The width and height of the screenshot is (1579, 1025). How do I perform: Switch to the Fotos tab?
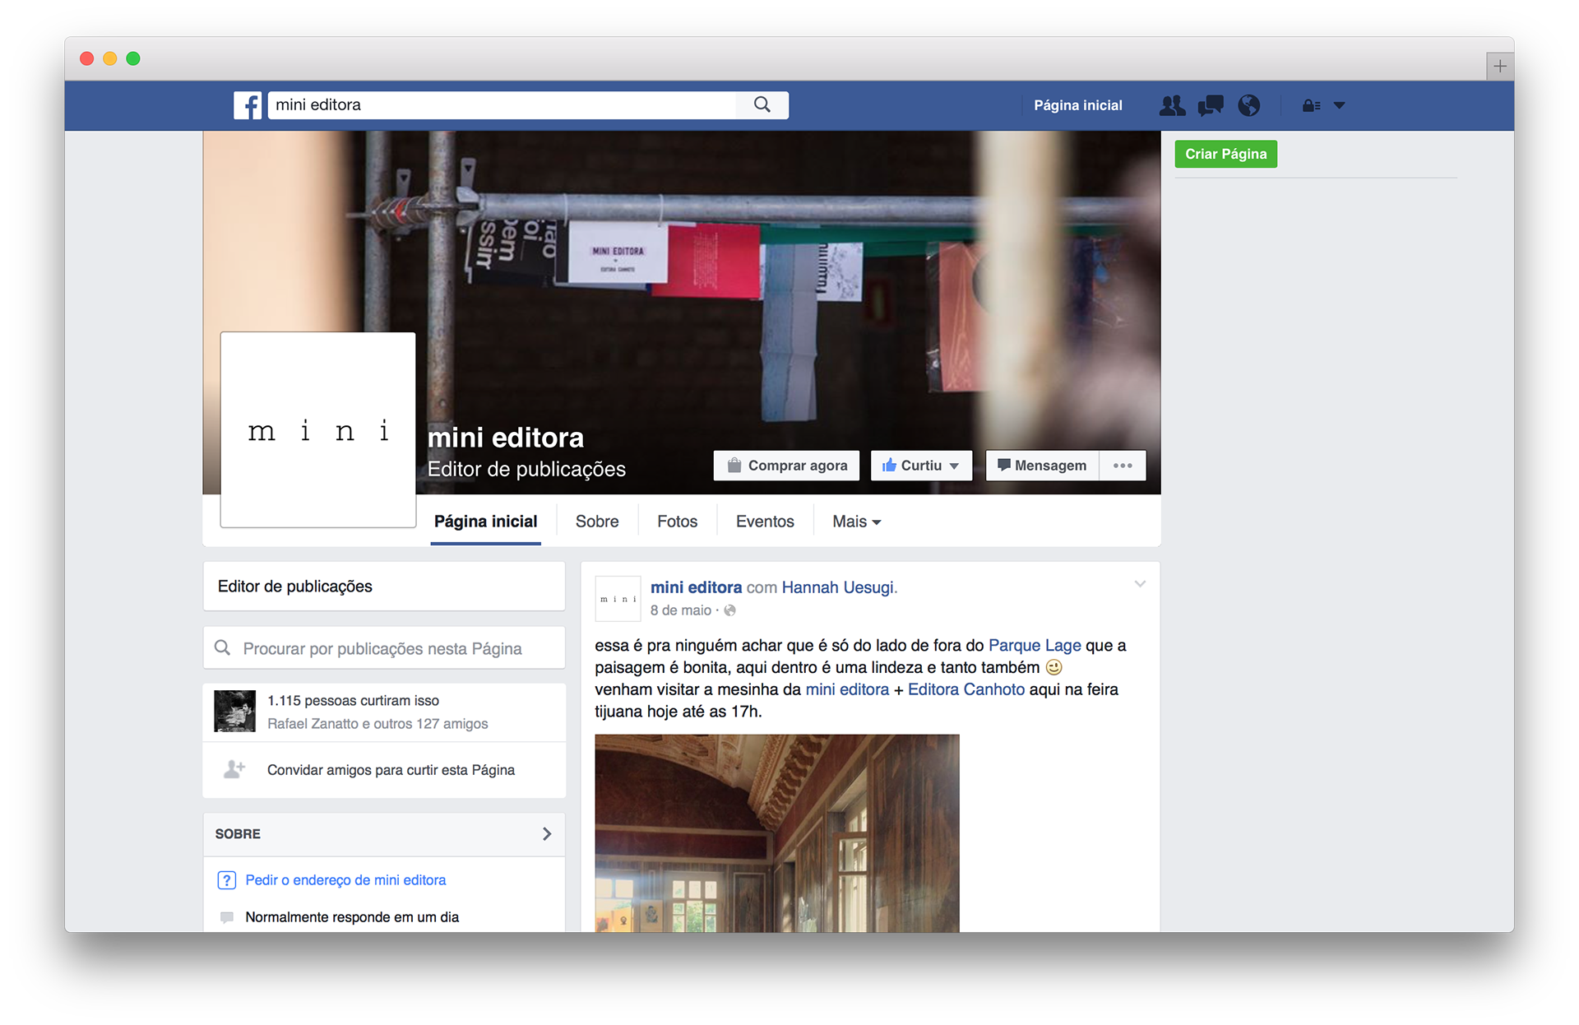click(x=677, y=522)
